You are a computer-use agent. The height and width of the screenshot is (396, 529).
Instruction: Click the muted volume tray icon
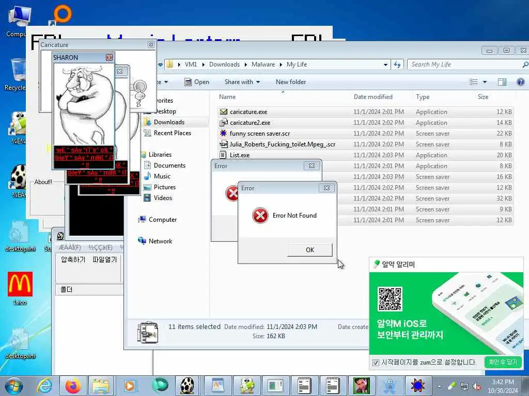(x=477, y=387)
